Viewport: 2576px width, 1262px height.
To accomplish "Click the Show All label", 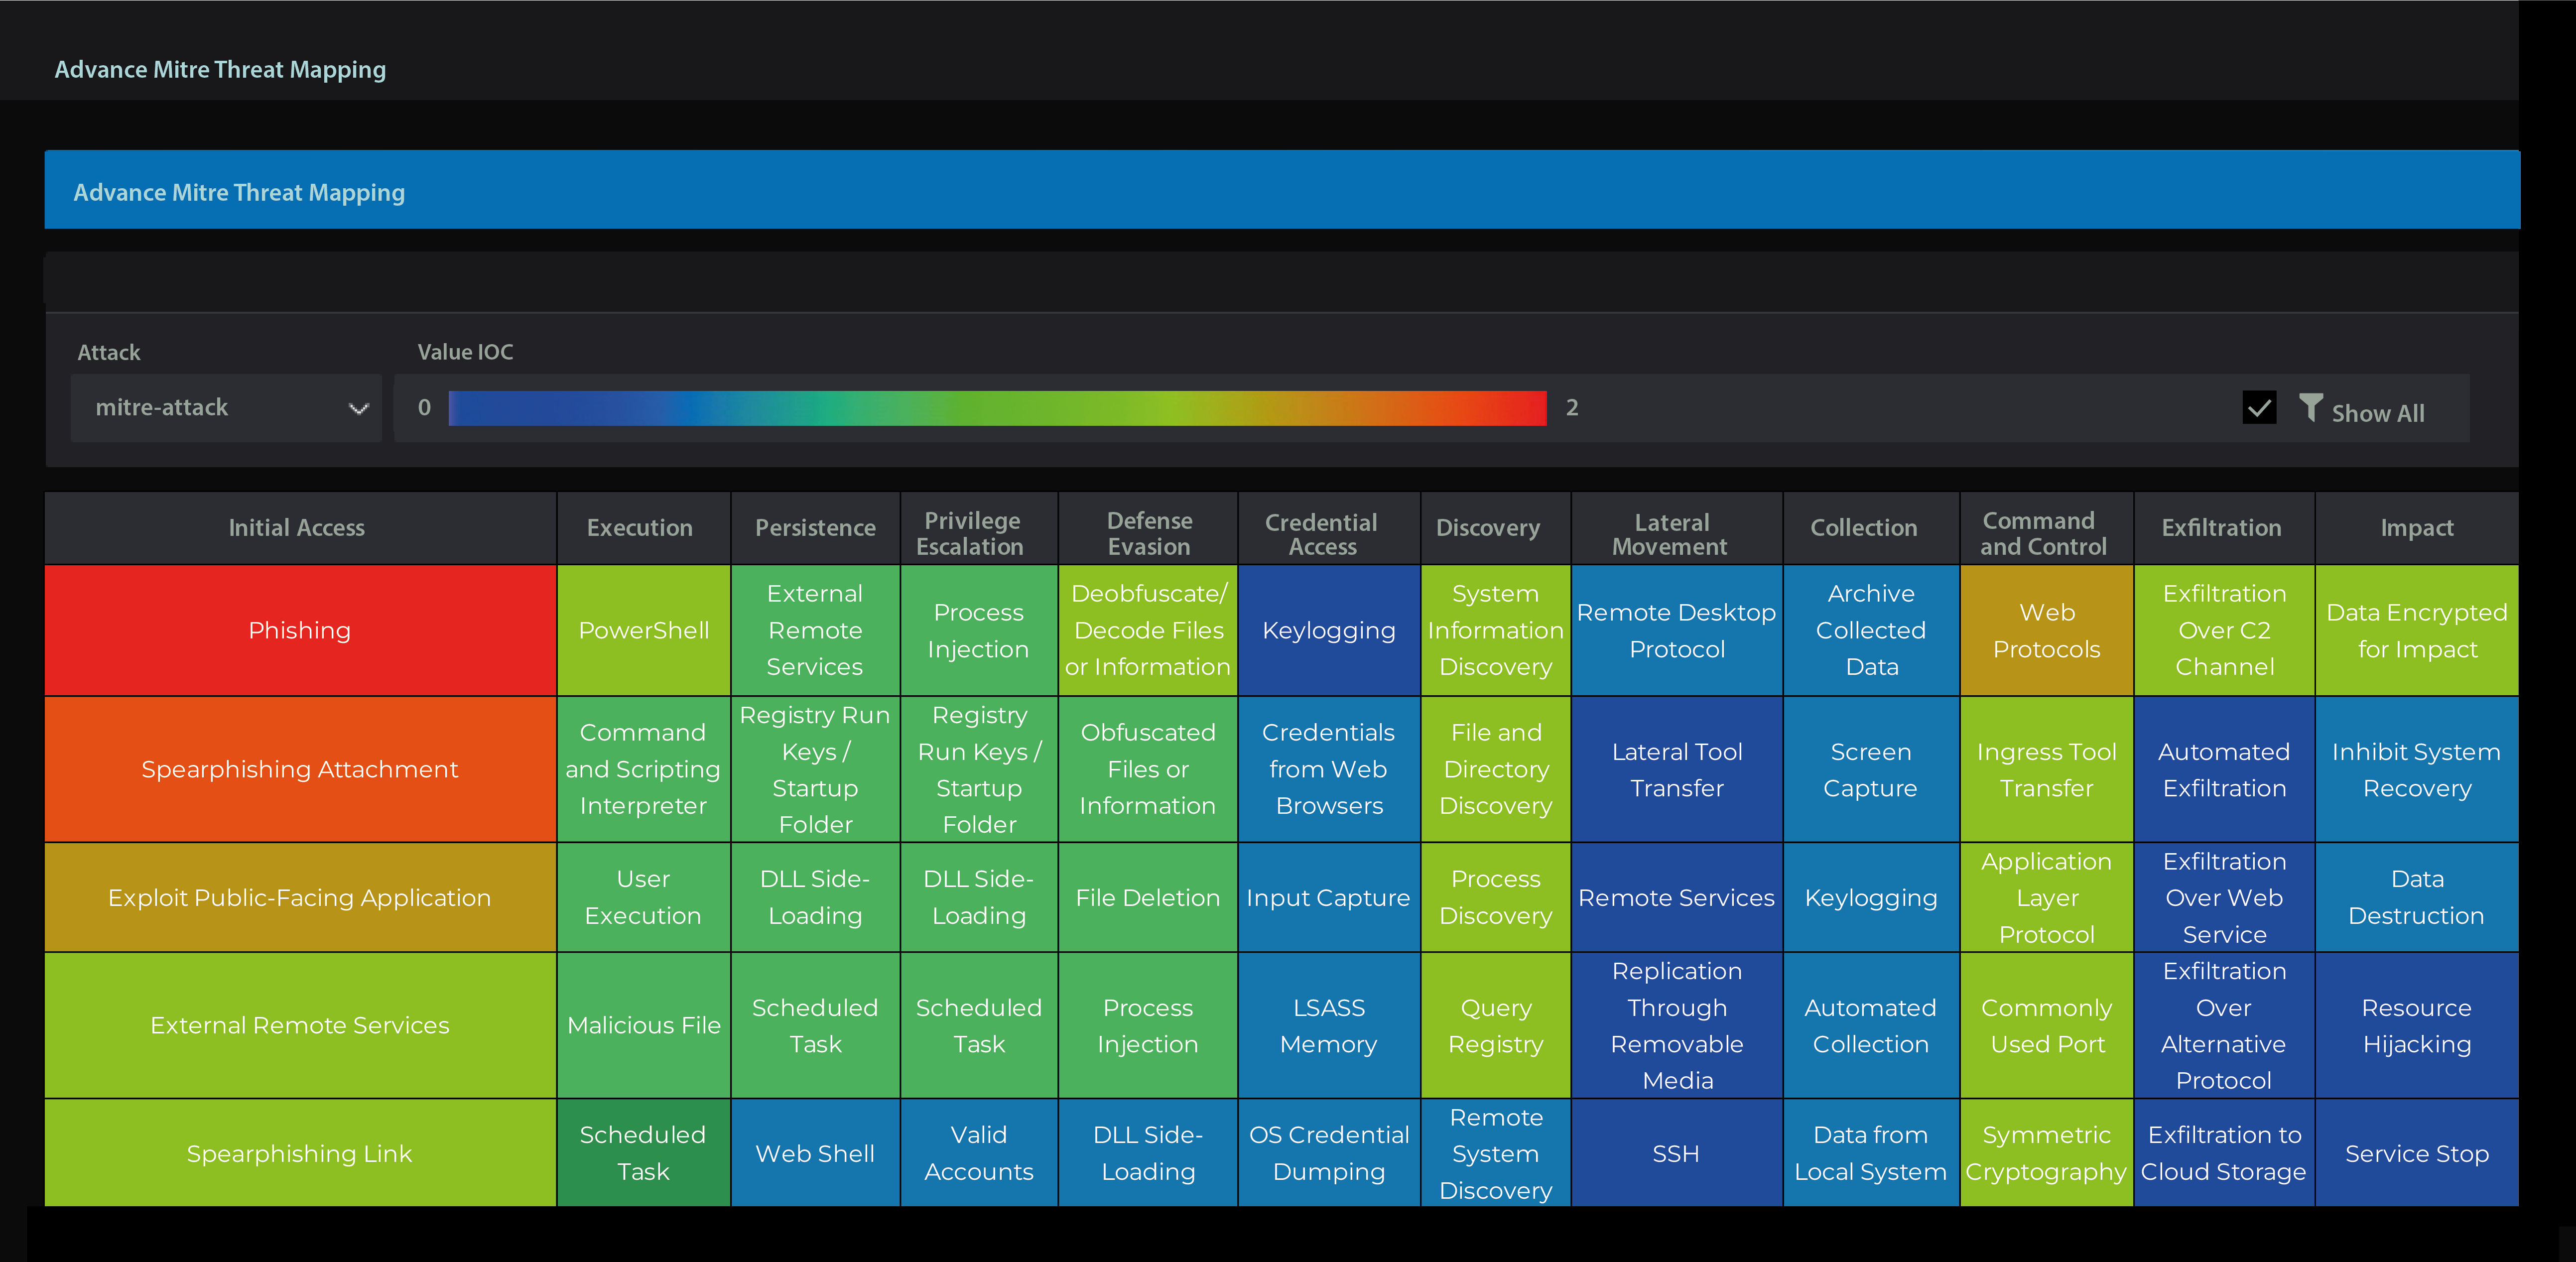I will pyautogui.click(x=2377, y=413).
